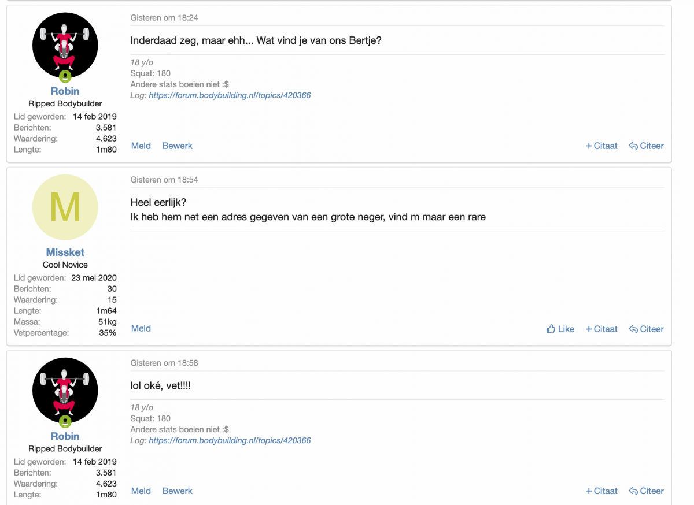This screenshot has height=505, width=694.
Task: Open the forum.bodybuilding.nl log link in the top post
Action: click(230, 95)
